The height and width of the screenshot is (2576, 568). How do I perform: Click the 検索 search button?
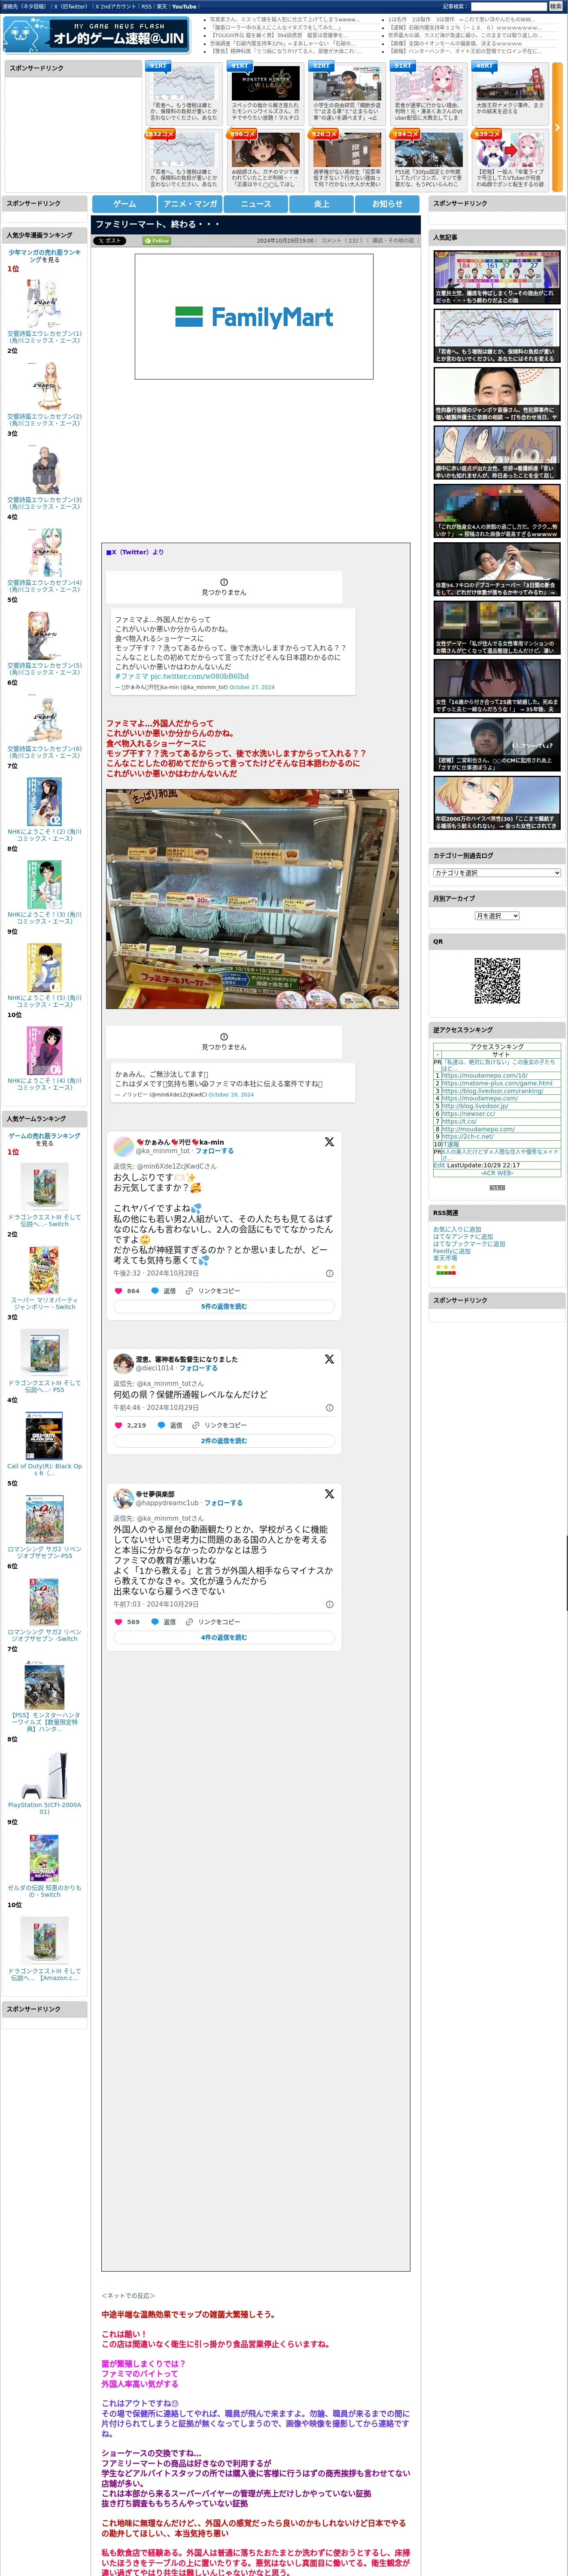point(556,6)
